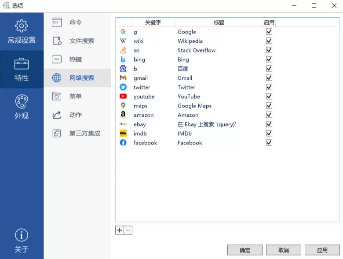Viewport: 343px width, 259px height.
Task: Click the 动作 share arrow icon
Action: click(x=57, y=115)
